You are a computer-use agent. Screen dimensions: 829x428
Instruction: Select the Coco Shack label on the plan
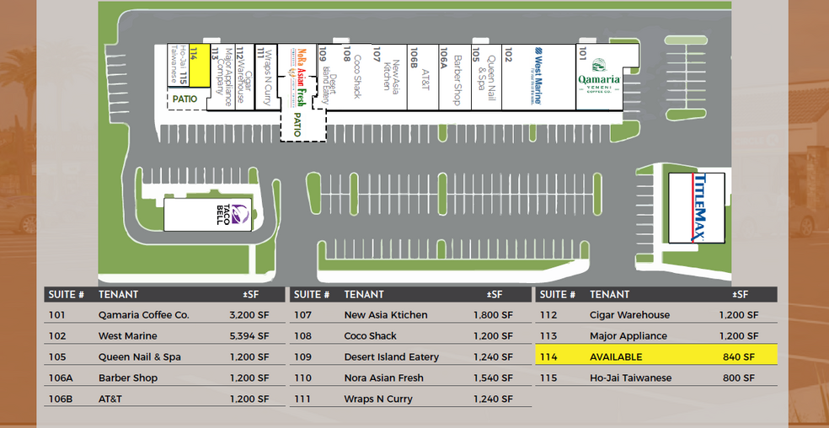(357, 76)
